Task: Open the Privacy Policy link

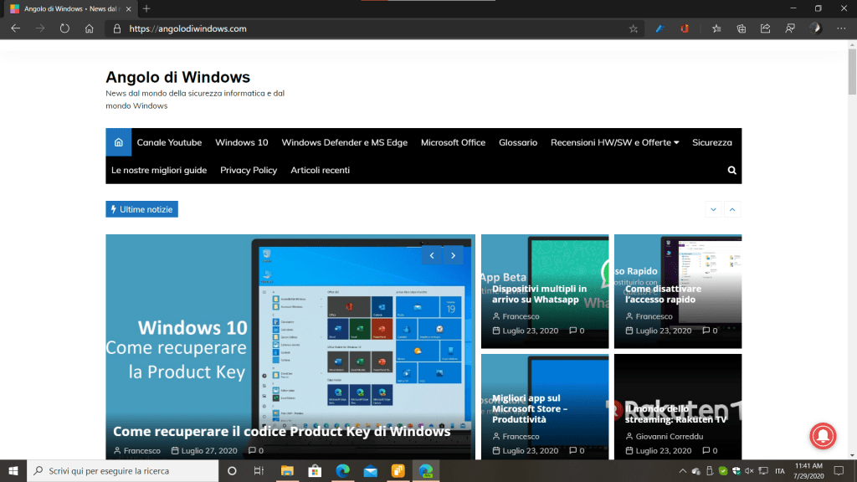Action: (249, 170)
